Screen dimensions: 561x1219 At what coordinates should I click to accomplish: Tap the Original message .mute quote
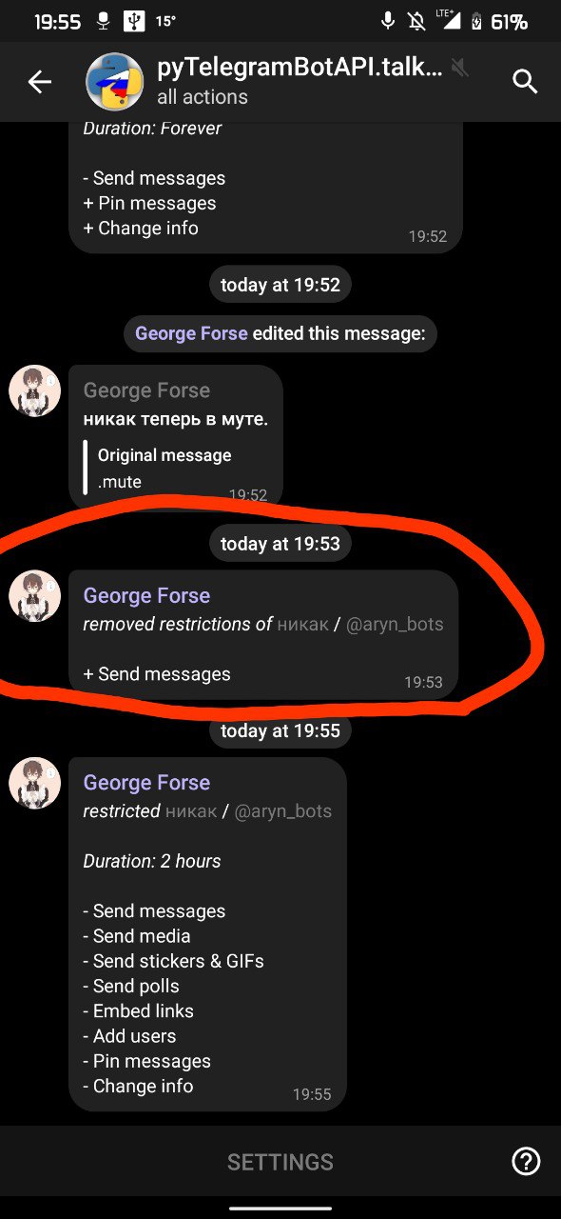[164, 468]
